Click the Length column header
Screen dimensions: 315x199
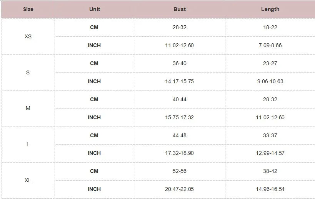(x=270, y=9)
